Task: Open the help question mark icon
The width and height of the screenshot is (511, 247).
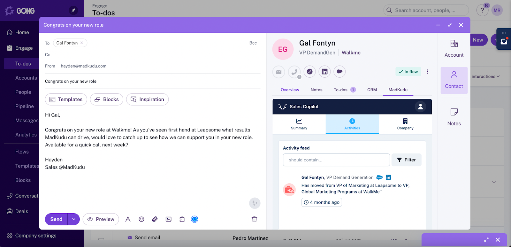Action: coord(482,10)
